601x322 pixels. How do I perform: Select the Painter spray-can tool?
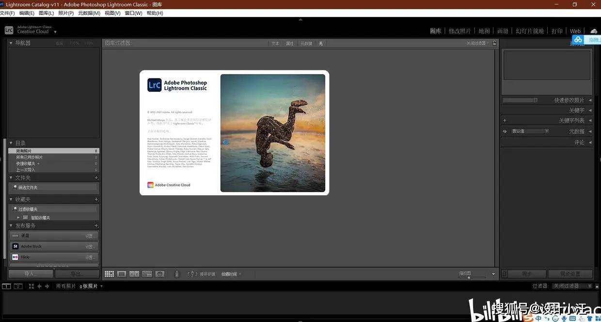coord(176,274)
